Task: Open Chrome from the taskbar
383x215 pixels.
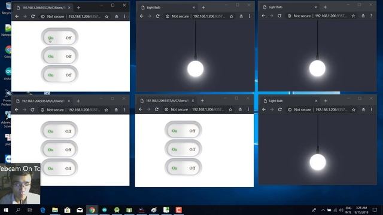Action: click(x=92, y=210)
